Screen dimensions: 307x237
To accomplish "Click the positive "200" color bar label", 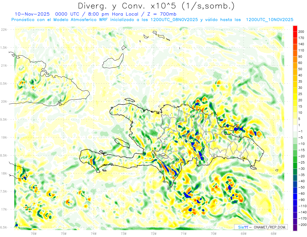I will (x=301, y=32).
